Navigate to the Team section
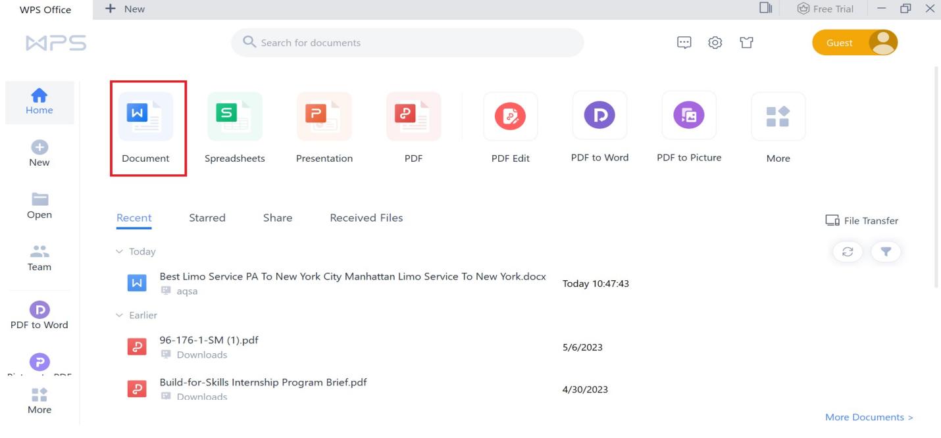 [x=39, y=258]
